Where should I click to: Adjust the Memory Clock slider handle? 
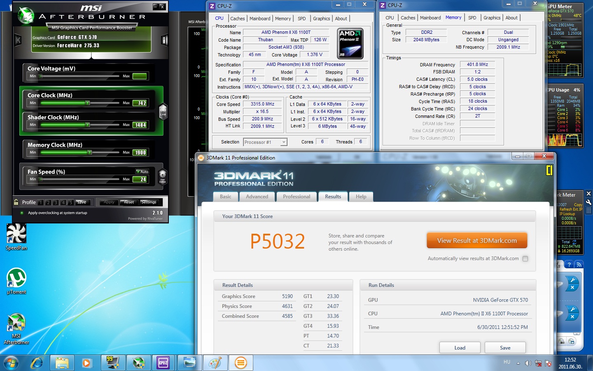point(90,153)
